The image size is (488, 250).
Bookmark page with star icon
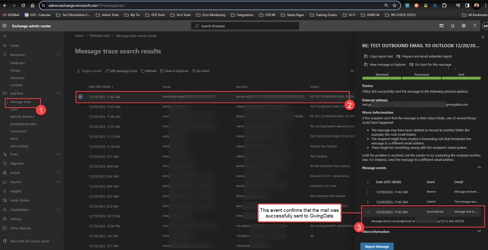coord(394,5)
